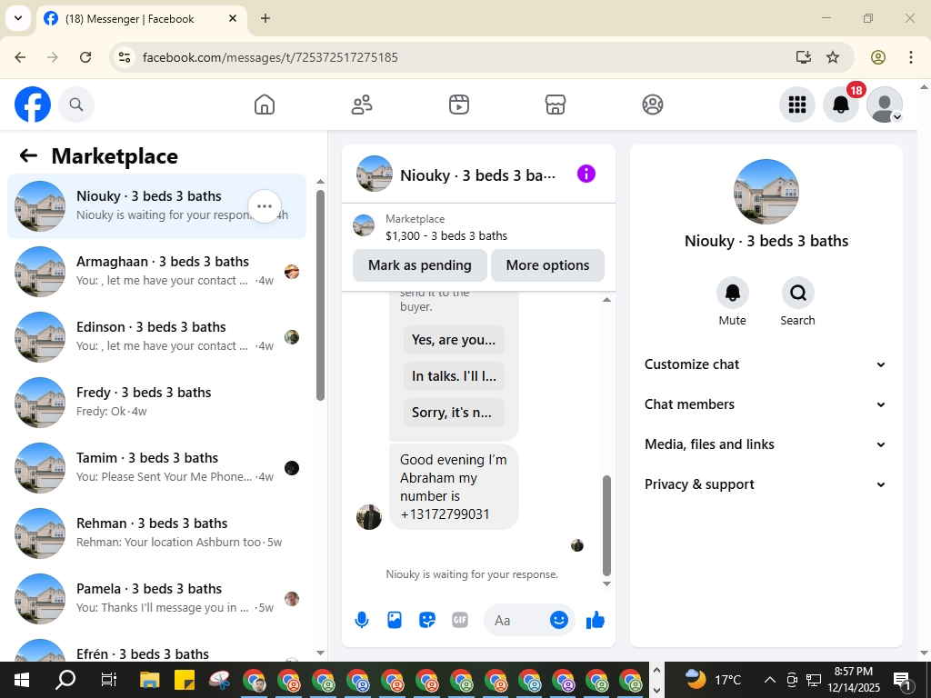Expand the Chat members section
This screenshot has height=698, width=931.
(x=766, y=404)
